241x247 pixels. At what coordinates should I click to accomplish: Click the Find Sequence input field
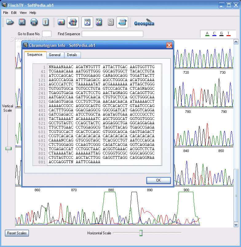point(113,34)
